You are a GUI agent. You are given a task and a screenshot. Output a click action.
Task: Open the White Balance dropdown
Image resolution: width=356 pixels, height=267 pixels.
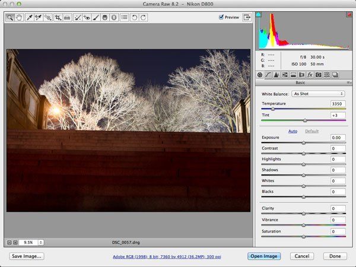coord(318,94)
